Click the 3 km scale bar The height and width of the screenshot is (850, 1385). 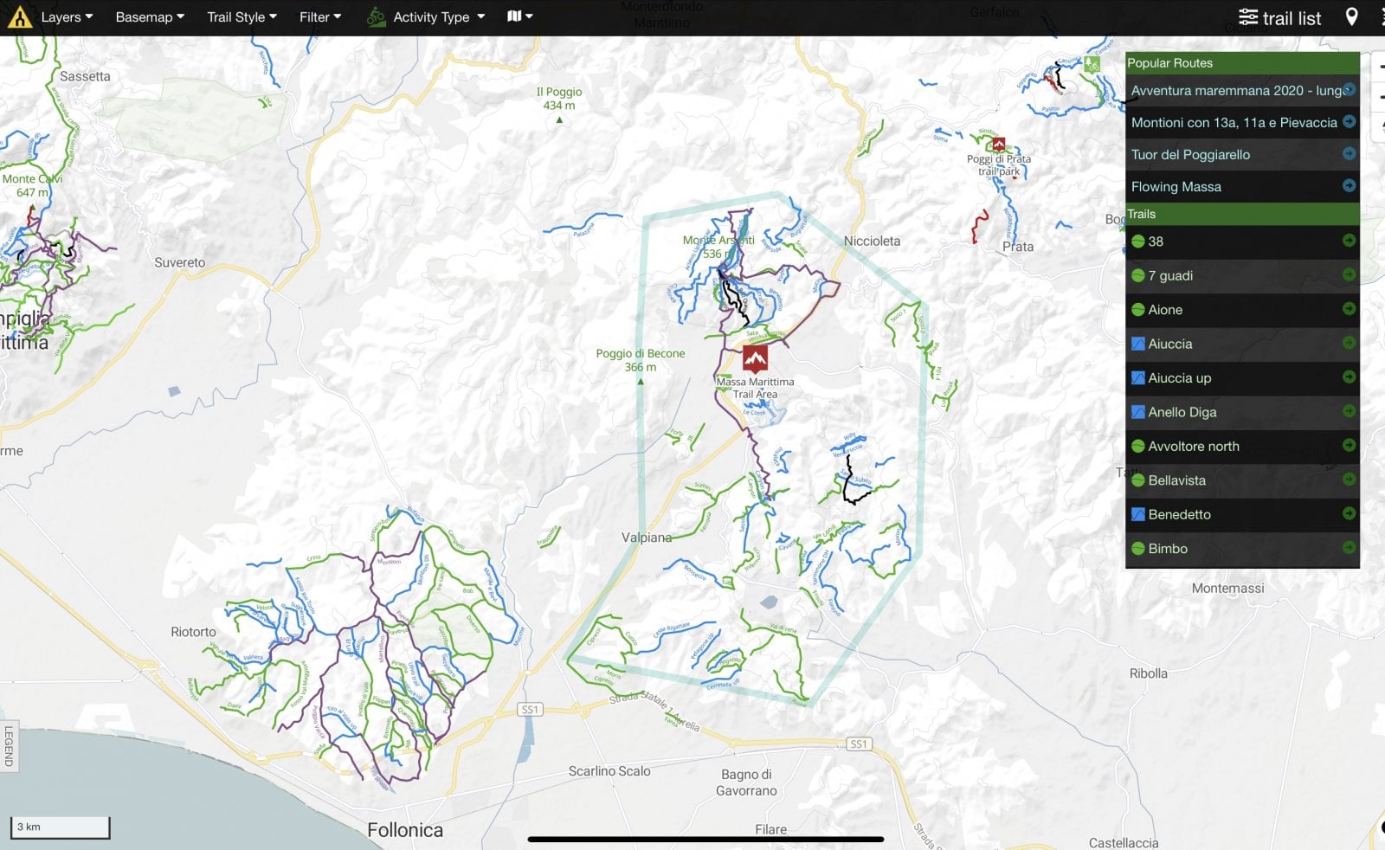tap(60, 827)
